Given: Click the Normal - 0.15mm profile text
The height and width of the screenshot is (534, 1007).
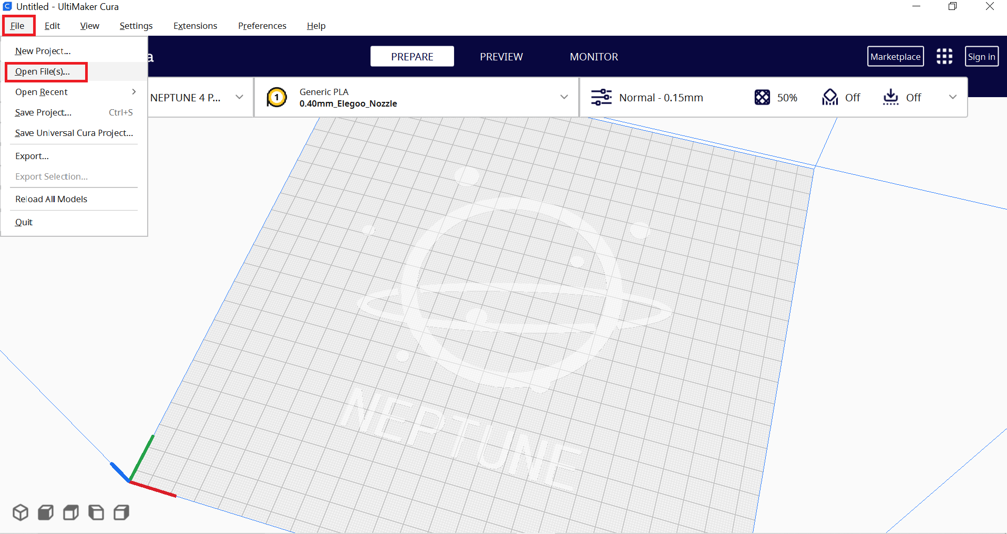Looking at the screenshot, I should (x=661, y=98).
